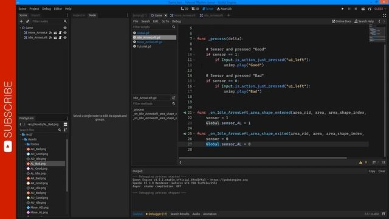Toggle the bottom panel expand icon
Viewport: 389px width, 219px height.
click(x=384, y=214)
